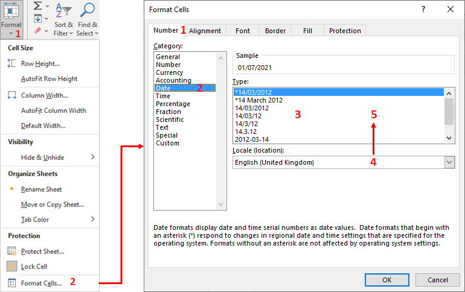Image resolution: width=465 pixels, height=292 pixels.
Task: Click OK in Format Cells
Action: point(386,280)
